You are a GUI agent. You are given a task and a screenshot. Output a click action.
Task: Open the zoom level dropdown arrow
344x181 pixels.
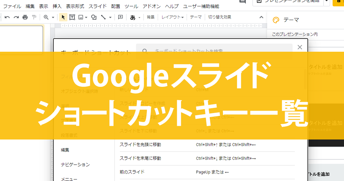[53, 17]
